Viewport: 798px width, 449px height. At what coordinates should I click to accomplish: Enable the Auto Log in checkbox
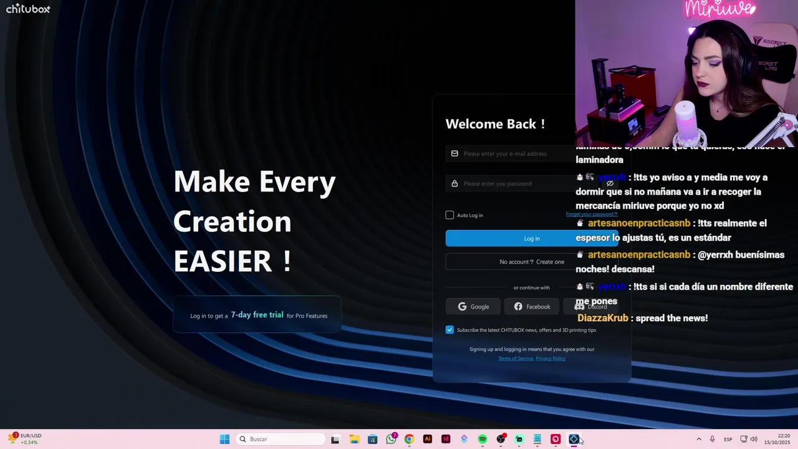click(449, 215)
